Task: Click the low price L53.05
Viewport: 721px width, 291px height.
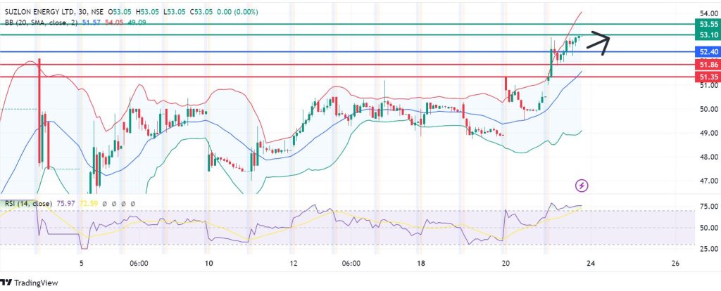Action: [175, 13]
